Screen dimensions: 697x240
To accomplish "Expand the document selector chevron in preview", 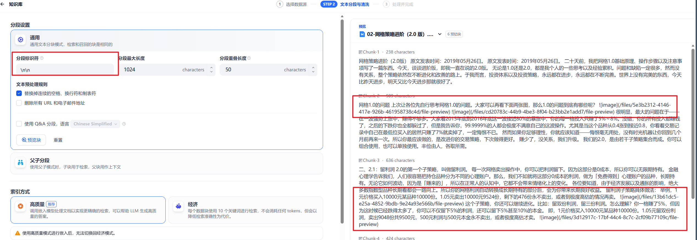I will (440, 34).
